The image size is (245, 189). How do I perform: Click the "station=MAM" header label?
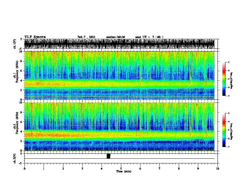click(115, 37)
